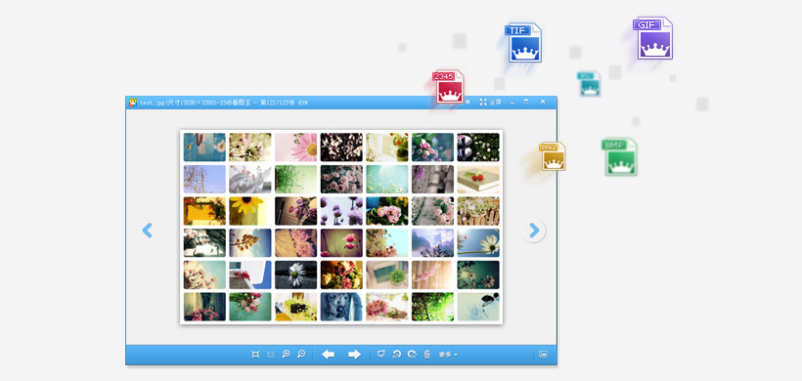Screen dimensions: 802x381
Task: Click the right chevron beside the image
Action: (534, 231)
